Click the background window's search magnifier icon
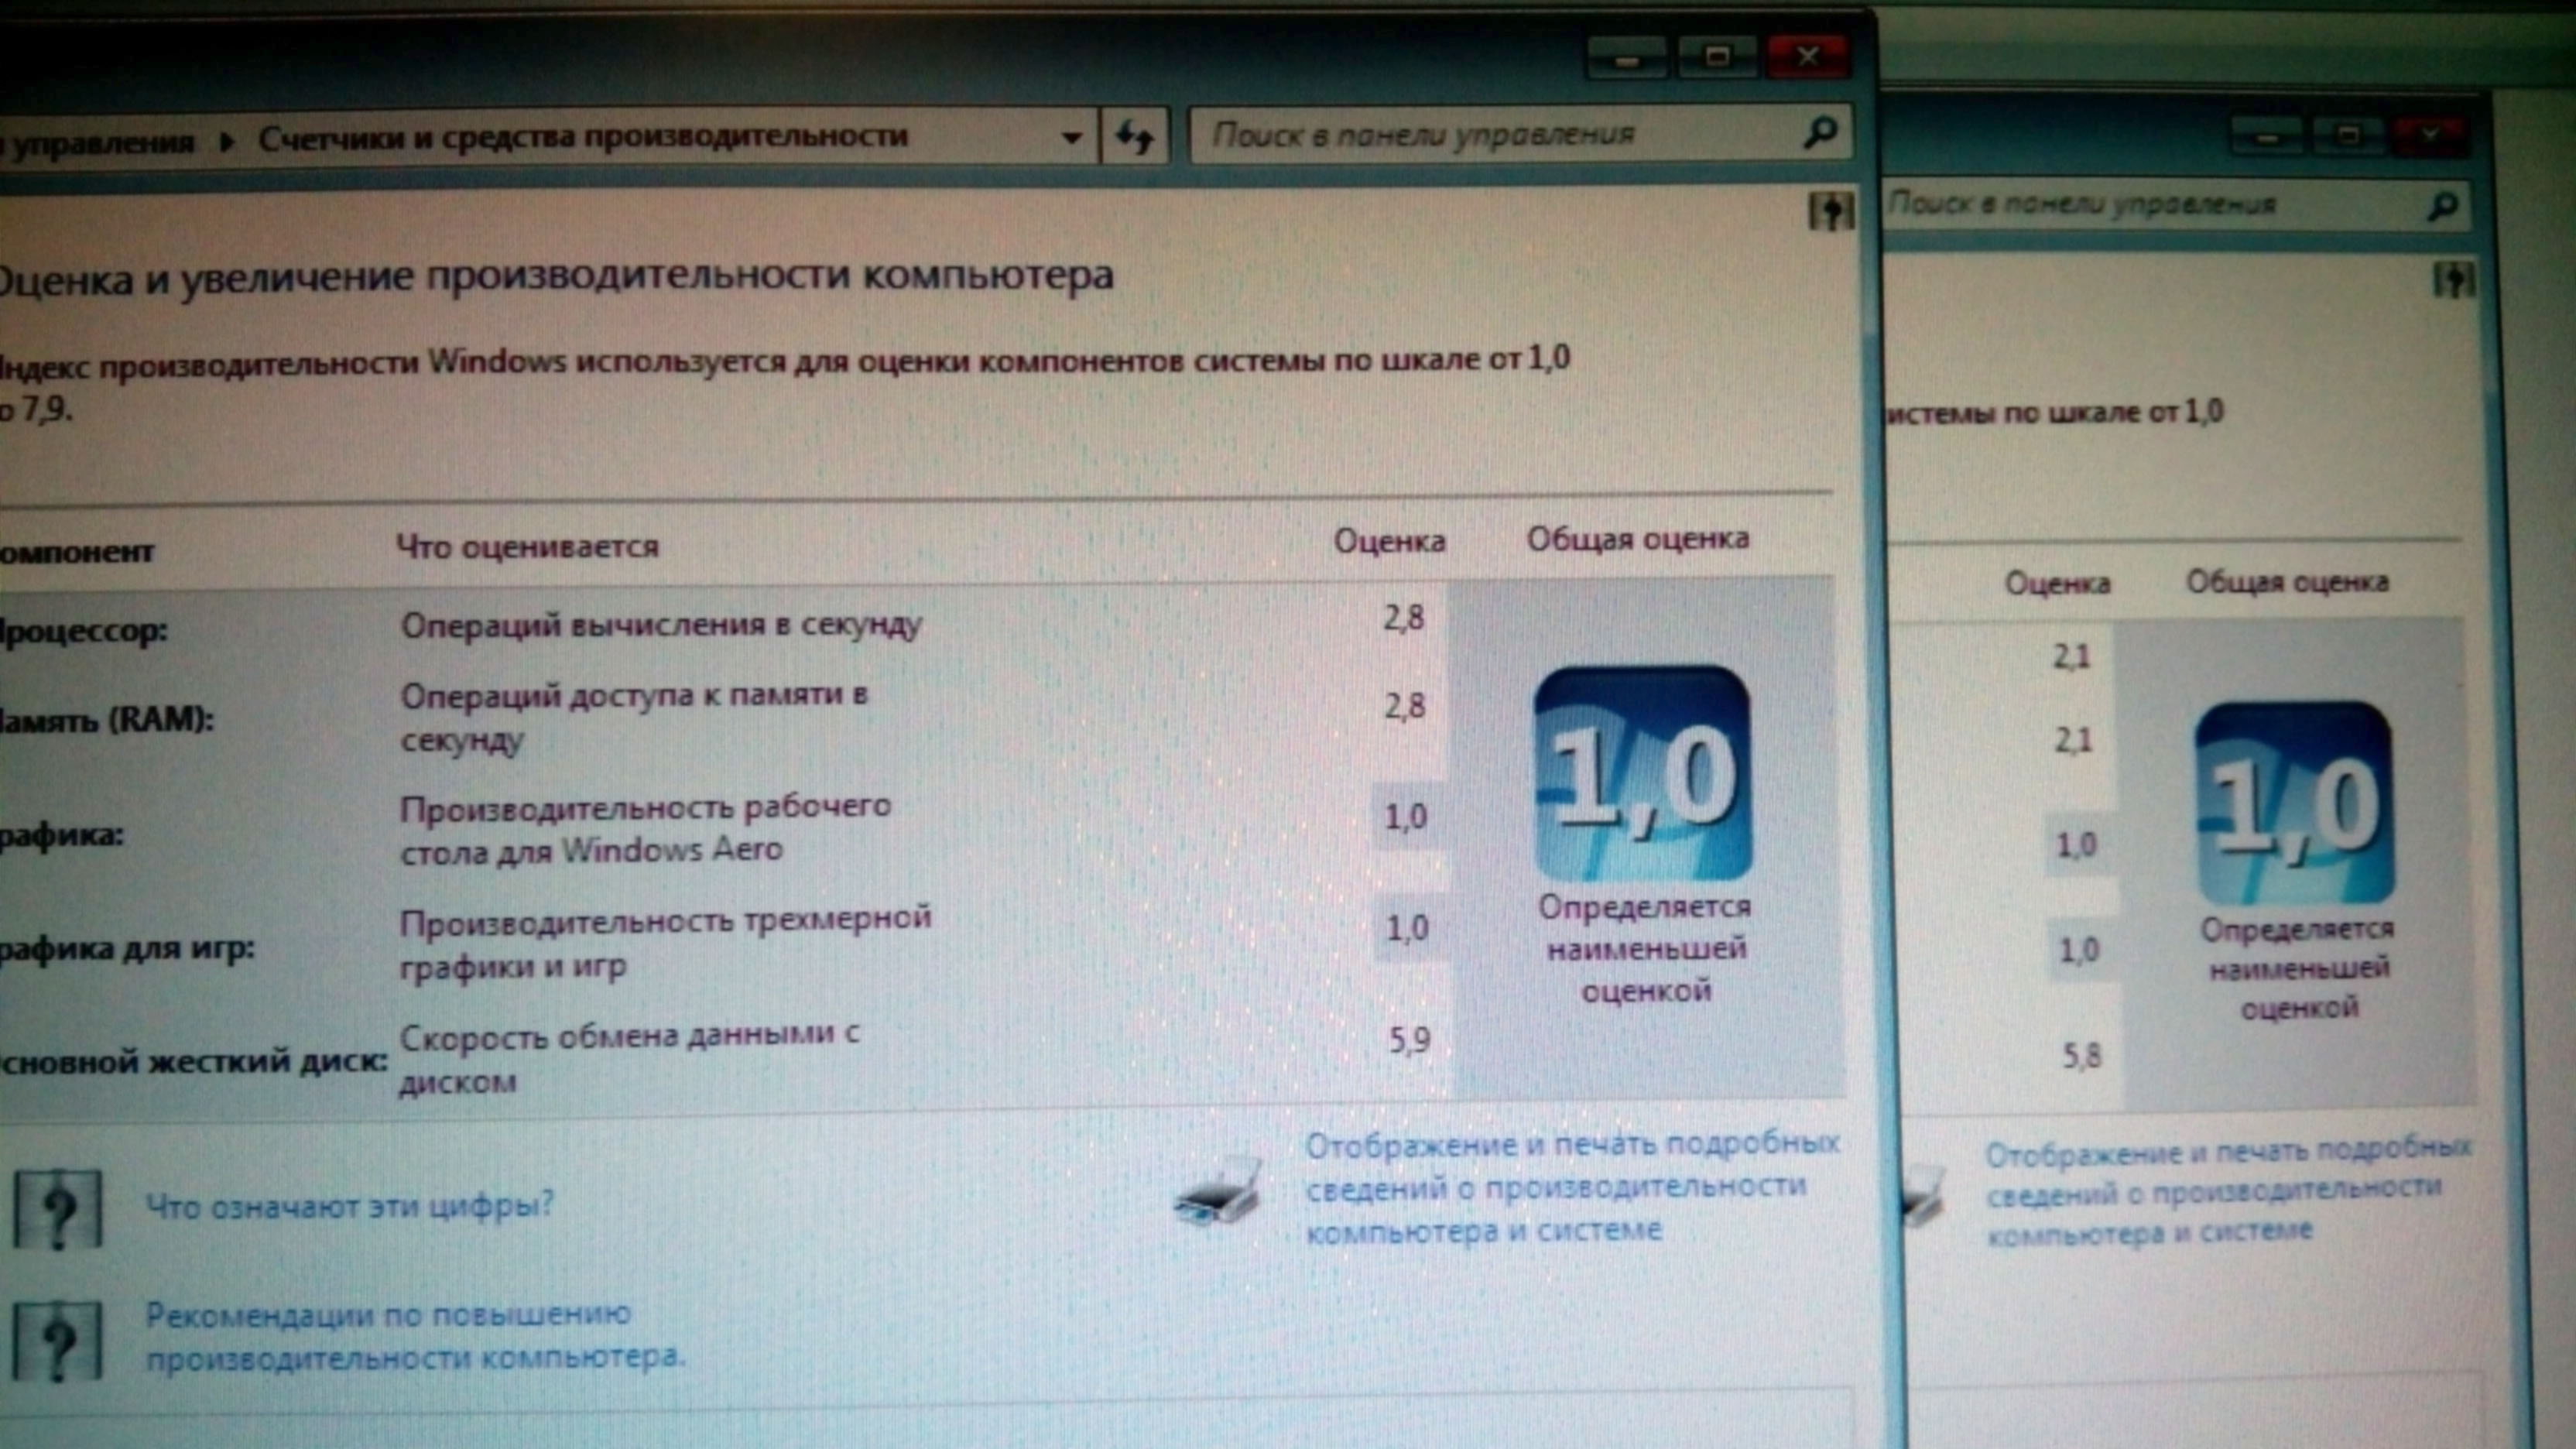This screenshot has height=1449, width=2576. click(2443, 206)
